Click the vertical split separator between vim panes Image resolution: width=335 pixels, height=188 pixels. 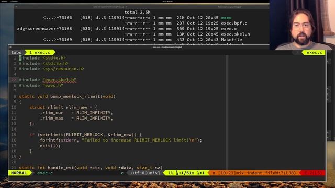point(227,113)
